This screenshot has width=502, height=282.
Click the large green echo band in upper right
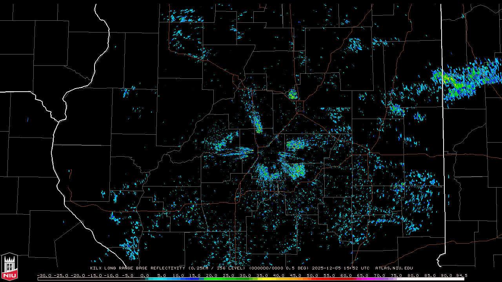pos(459,81)
